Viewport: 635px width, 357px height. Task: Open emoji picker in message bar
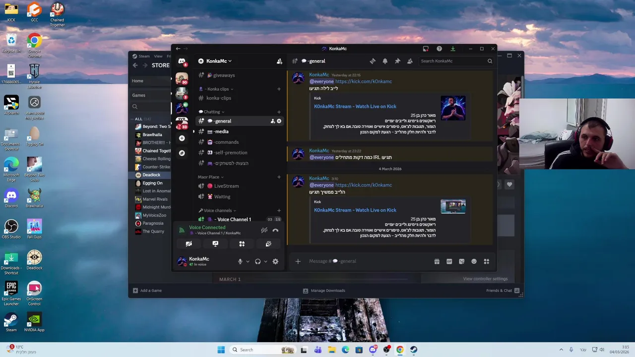(474, 261)
